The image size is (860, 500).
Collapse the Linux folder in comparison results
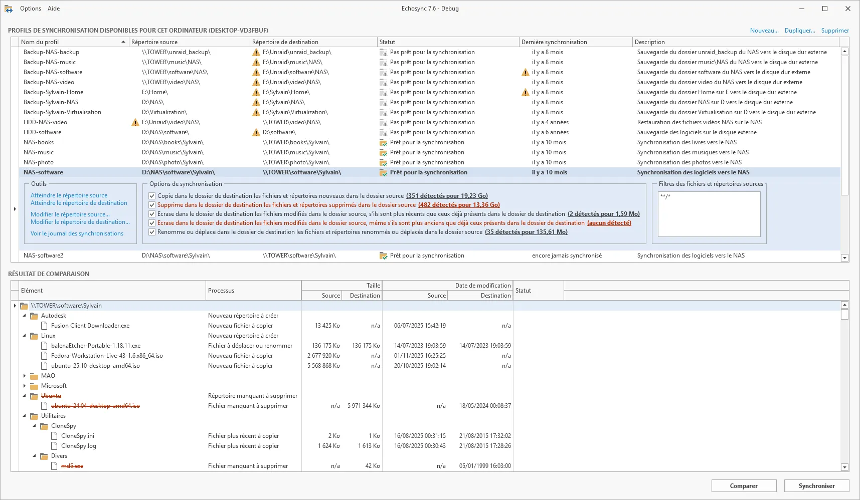click(25, 336)
